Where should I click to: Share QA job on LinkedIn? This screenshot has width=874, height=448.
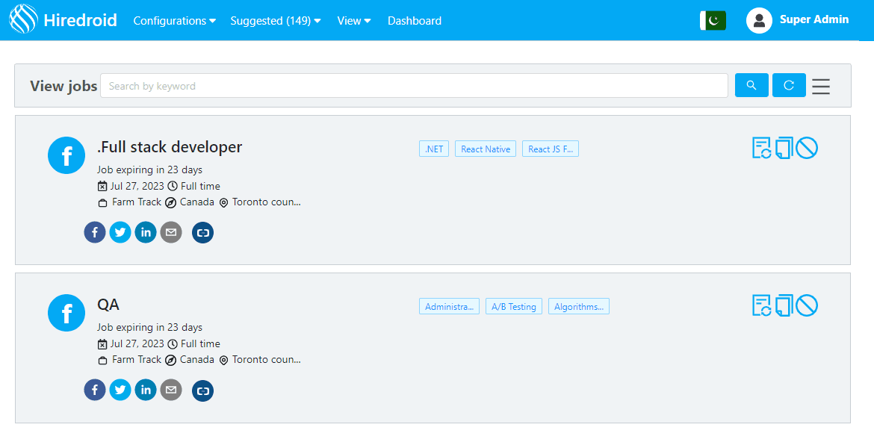pos(146,390)
